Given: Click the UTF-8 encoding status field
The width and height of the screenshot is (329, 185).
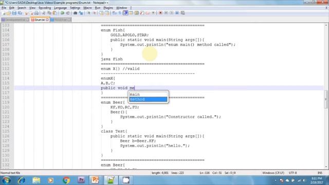Looking at the screenshot, I should [293, 173].
